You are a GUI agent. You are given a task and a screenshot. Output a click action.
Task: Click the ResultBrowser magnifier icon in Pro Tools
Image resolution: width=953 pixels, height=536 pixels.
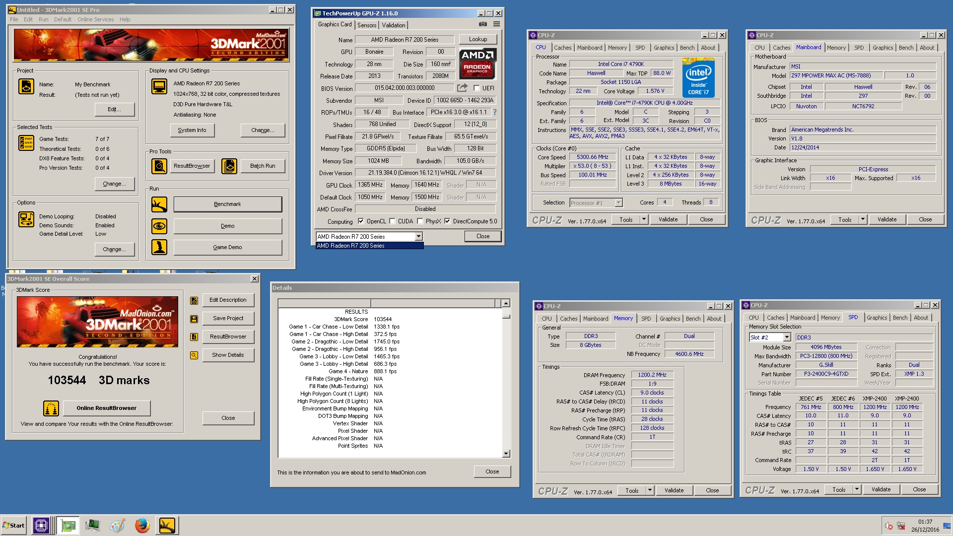click(159, 166)
